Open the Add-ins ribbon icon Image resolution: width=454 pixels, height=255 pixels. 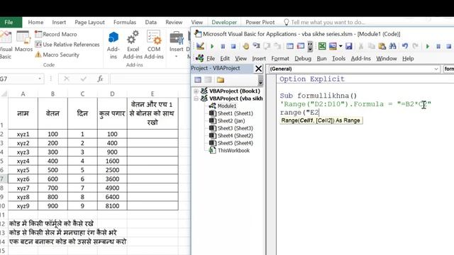coord(113,45)
